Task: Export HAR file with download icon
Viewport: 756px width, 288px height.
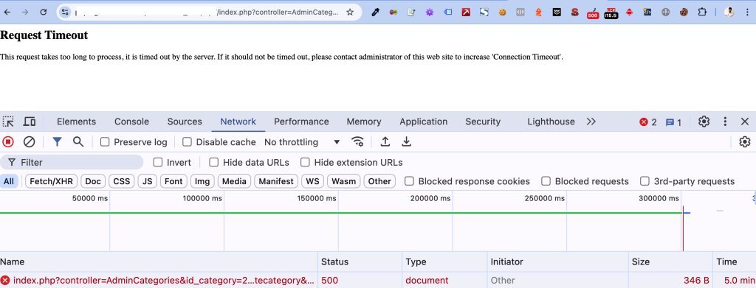Action: click(x=407, y=142)
